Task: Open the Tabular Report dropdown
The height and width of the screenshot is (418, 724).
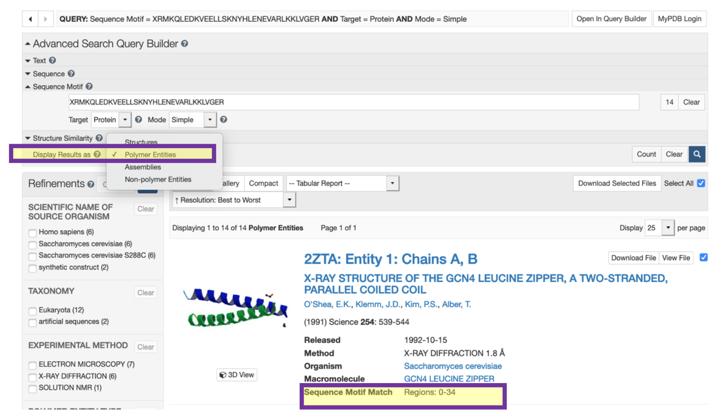Action: point(342,183)
